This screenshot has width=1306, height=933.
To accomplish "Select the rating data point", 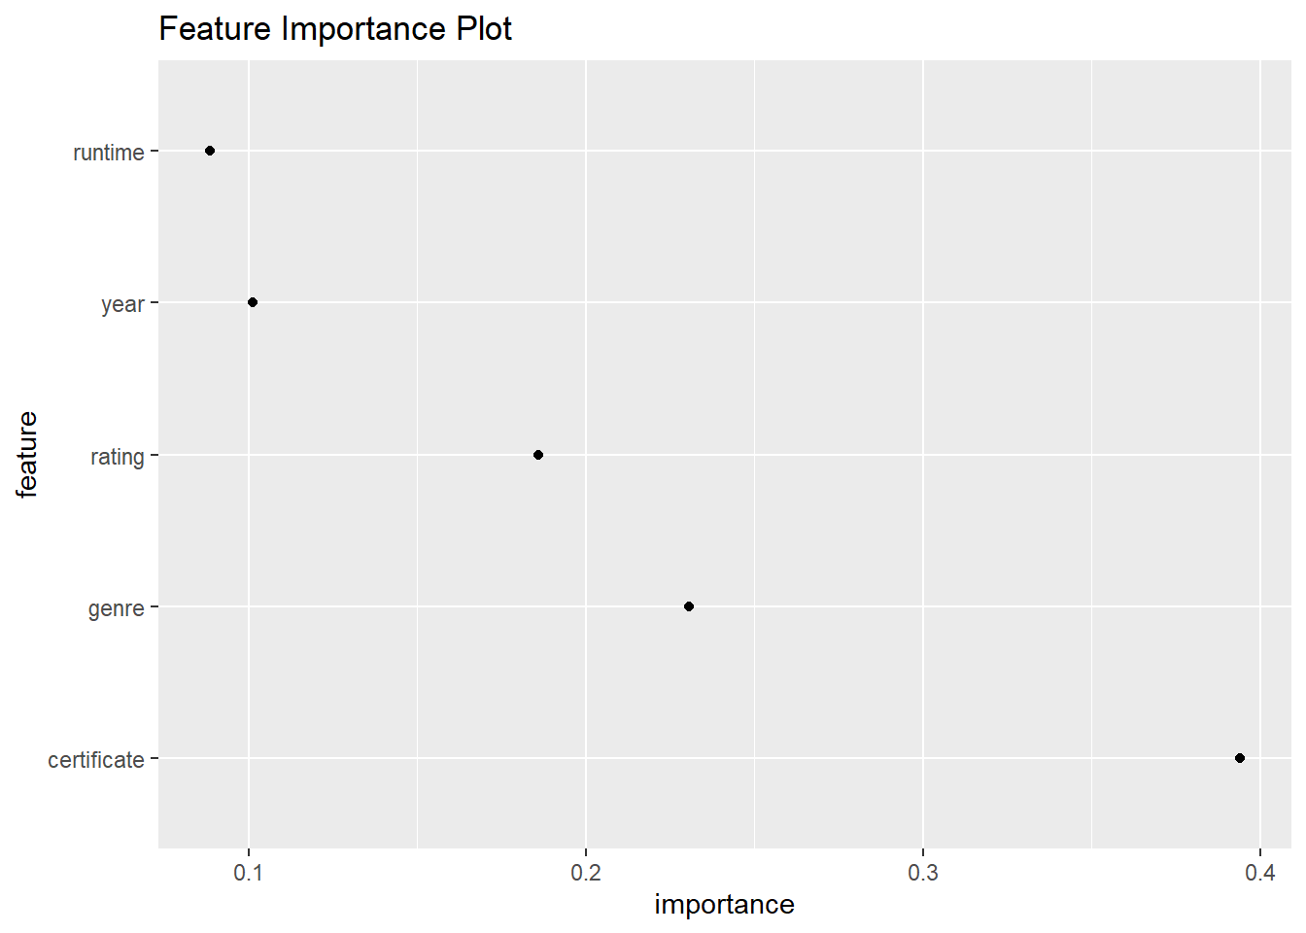I will click(x=538, y=455).
